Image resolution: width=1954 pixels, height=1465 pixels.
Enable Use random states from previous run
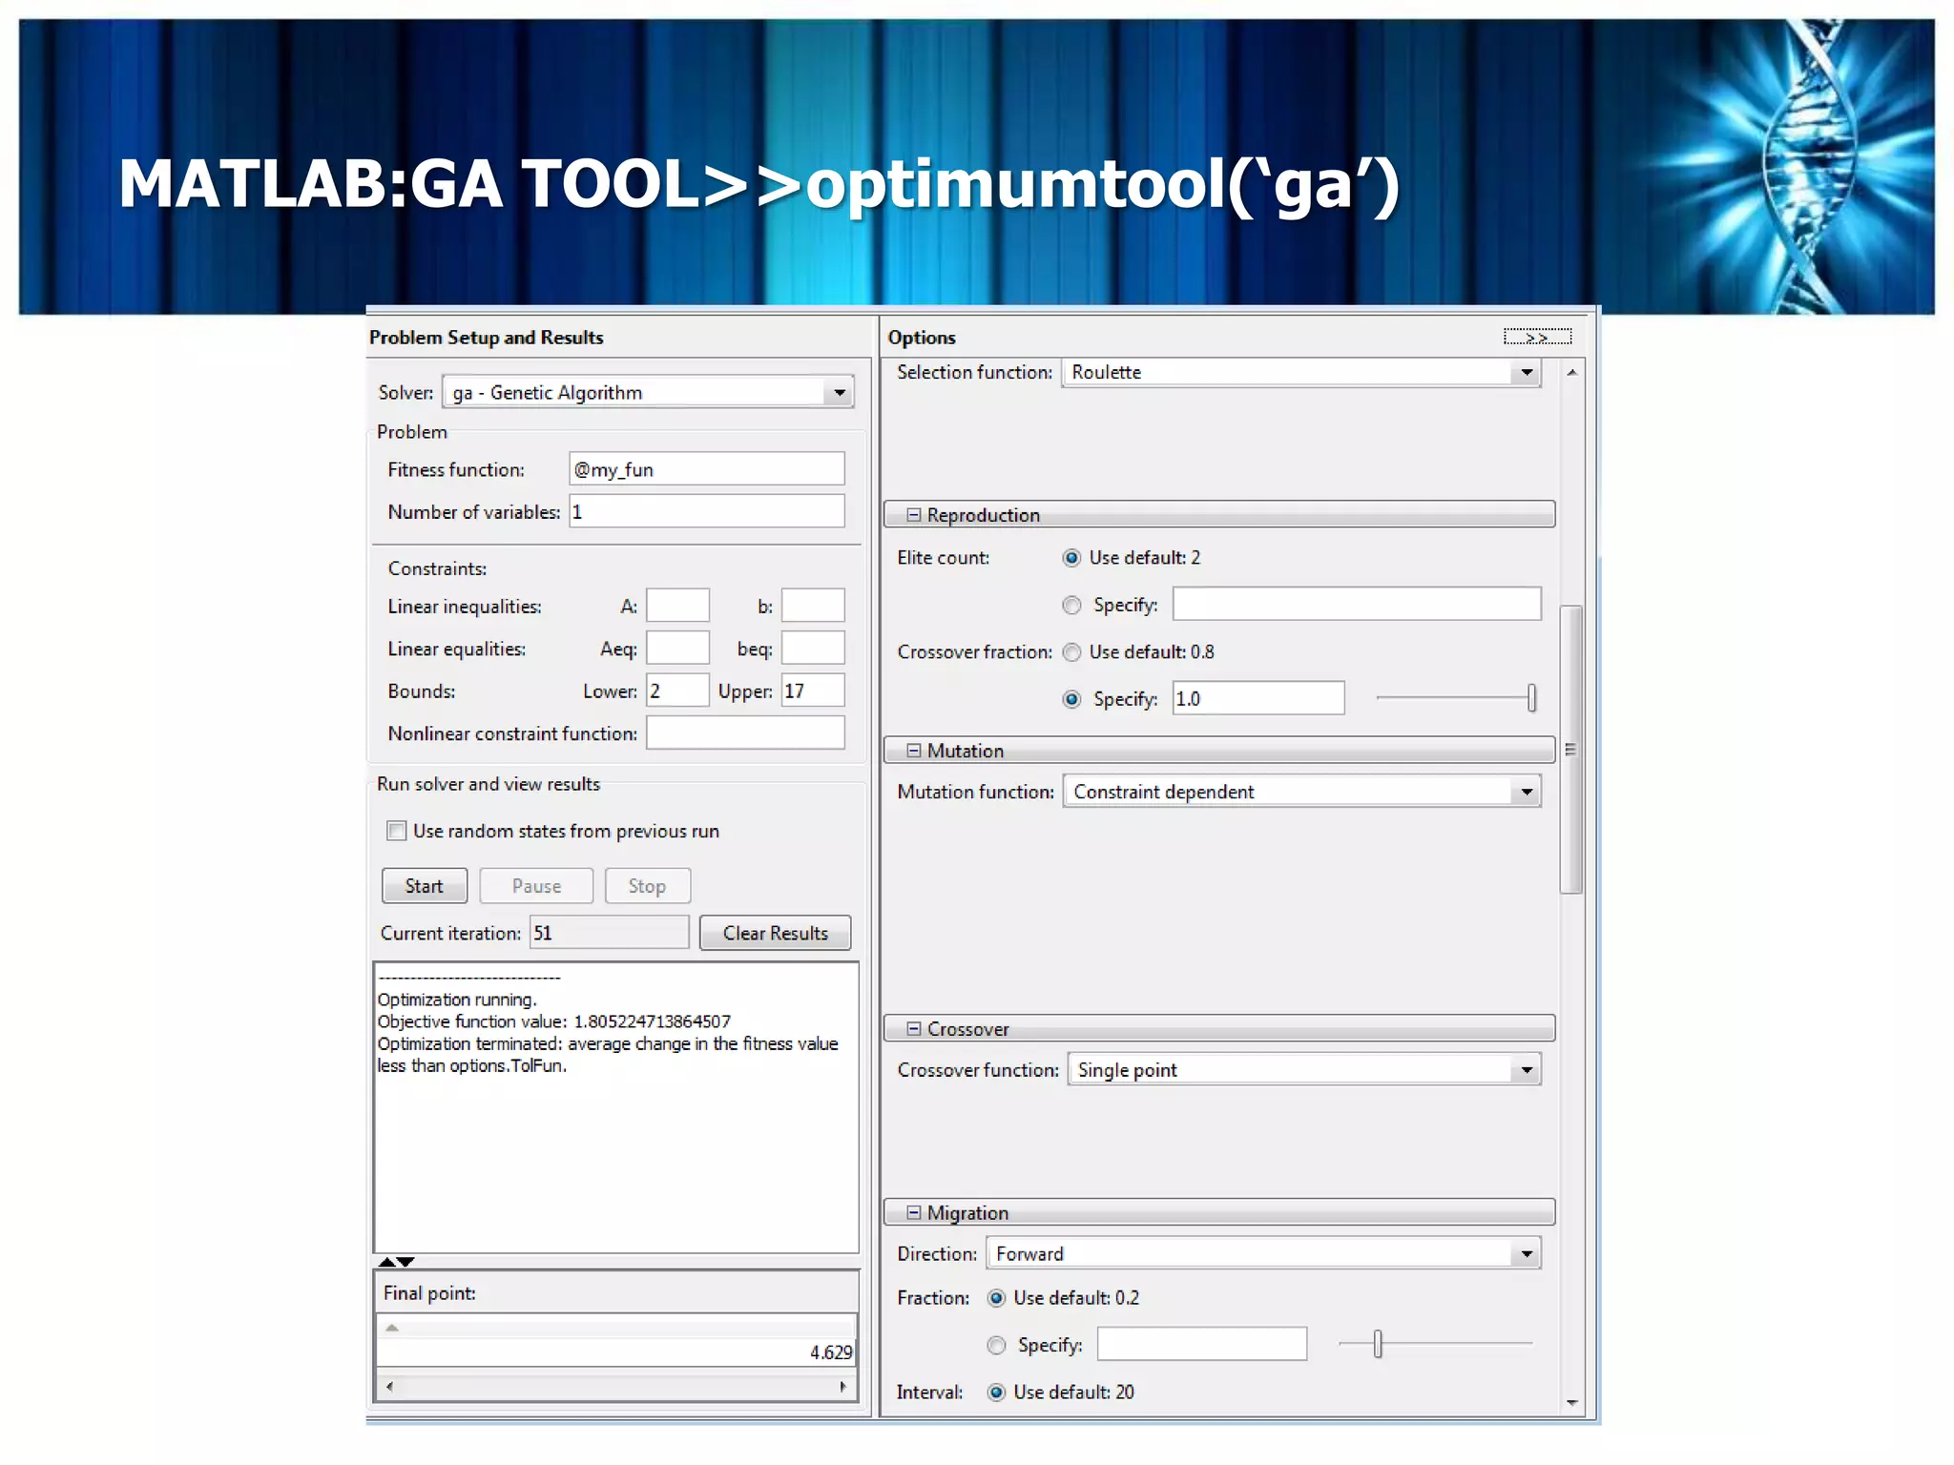[396, 831]
